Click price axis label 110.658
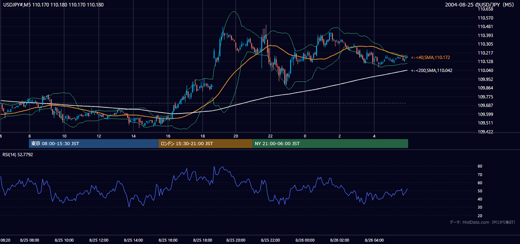 (x=485, y=9)
